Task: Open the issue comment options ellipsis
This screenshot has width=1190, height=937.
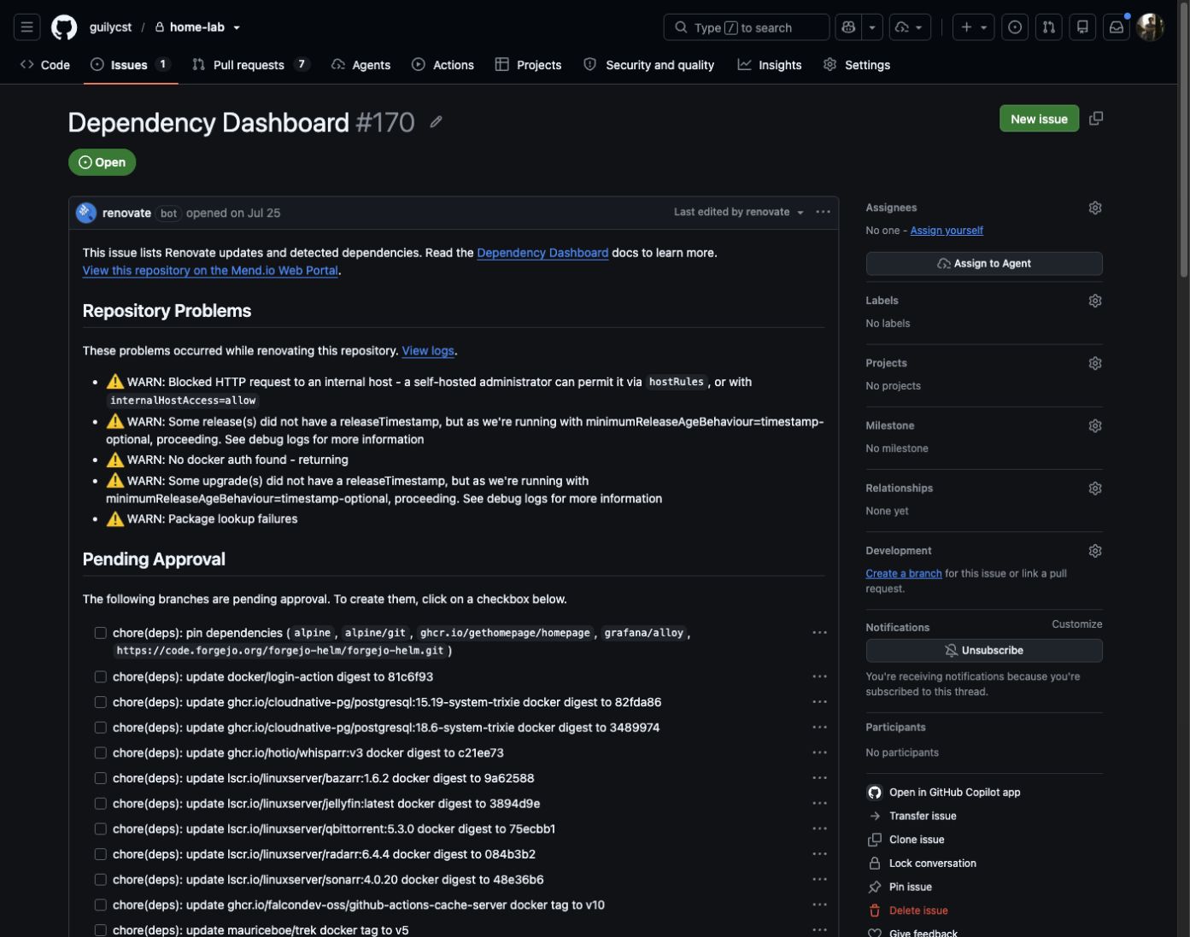Action: 823,212
